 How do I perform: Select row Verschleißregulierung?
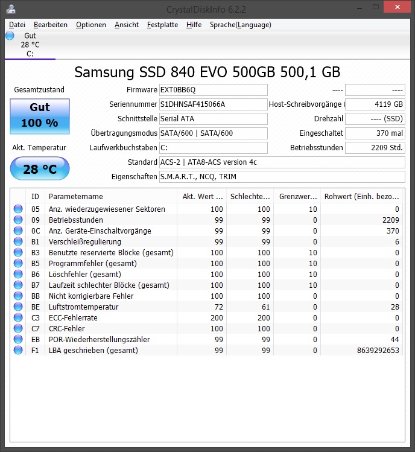[207, 241]
